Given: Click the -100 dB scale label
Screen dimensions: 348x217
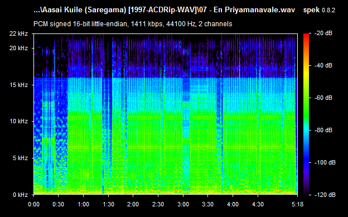Looking at the screenshot, I should [325, 162].
